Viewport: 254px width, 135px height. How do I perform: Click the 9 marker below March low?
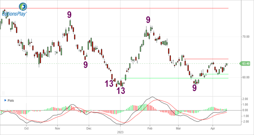[x=194, y=88]
